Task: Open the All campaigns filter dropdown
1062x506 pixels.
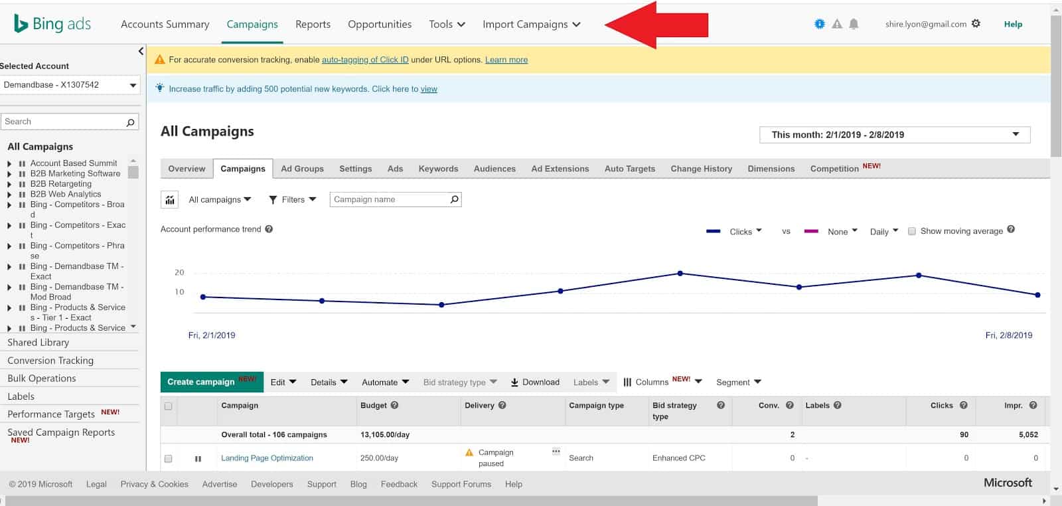Action: pos(220,199)
